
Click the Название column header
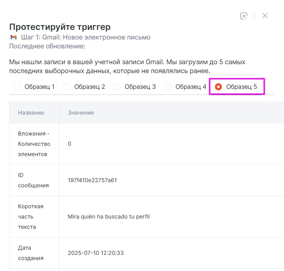tap(31, 113)
